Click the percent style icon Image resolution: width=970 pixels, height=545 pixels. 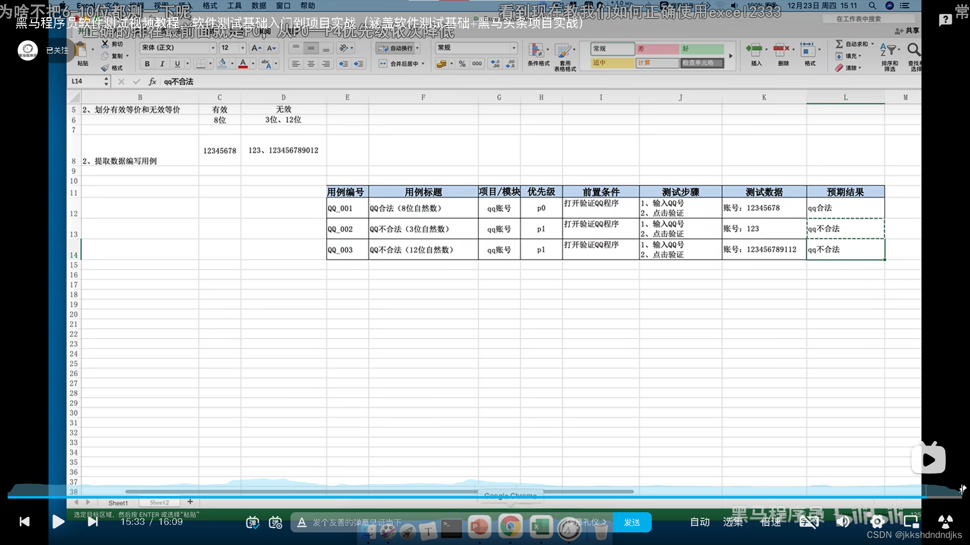[x=462, y=64]
